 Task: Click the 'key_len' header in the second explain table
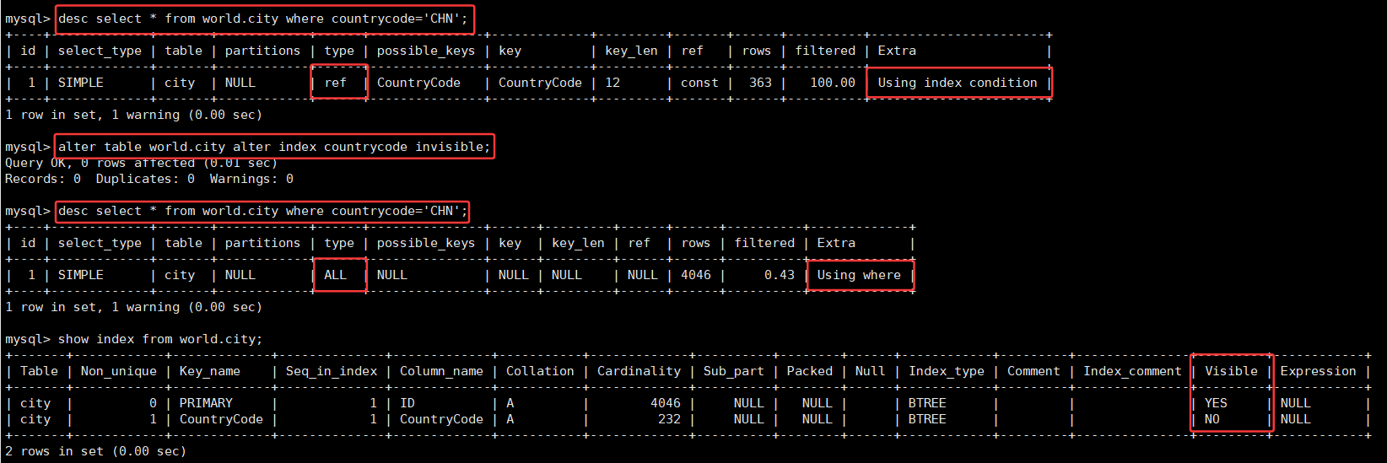(x=578, y=243)
